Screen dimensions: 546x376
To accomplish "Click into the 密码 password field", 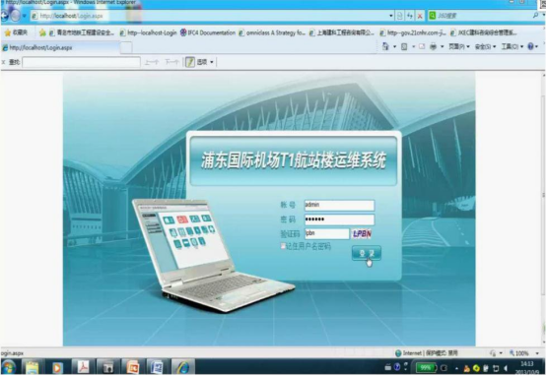I will coord(339,219).
